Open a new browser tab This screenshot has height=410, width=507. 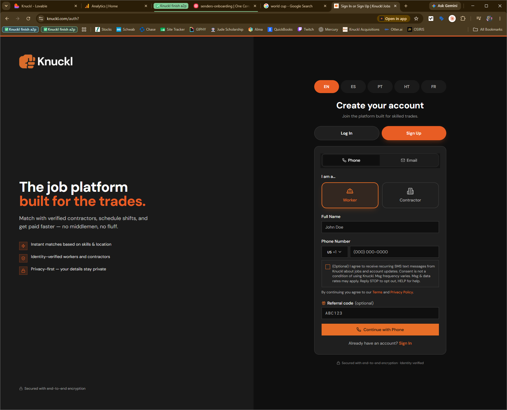(x=406, y=6)
